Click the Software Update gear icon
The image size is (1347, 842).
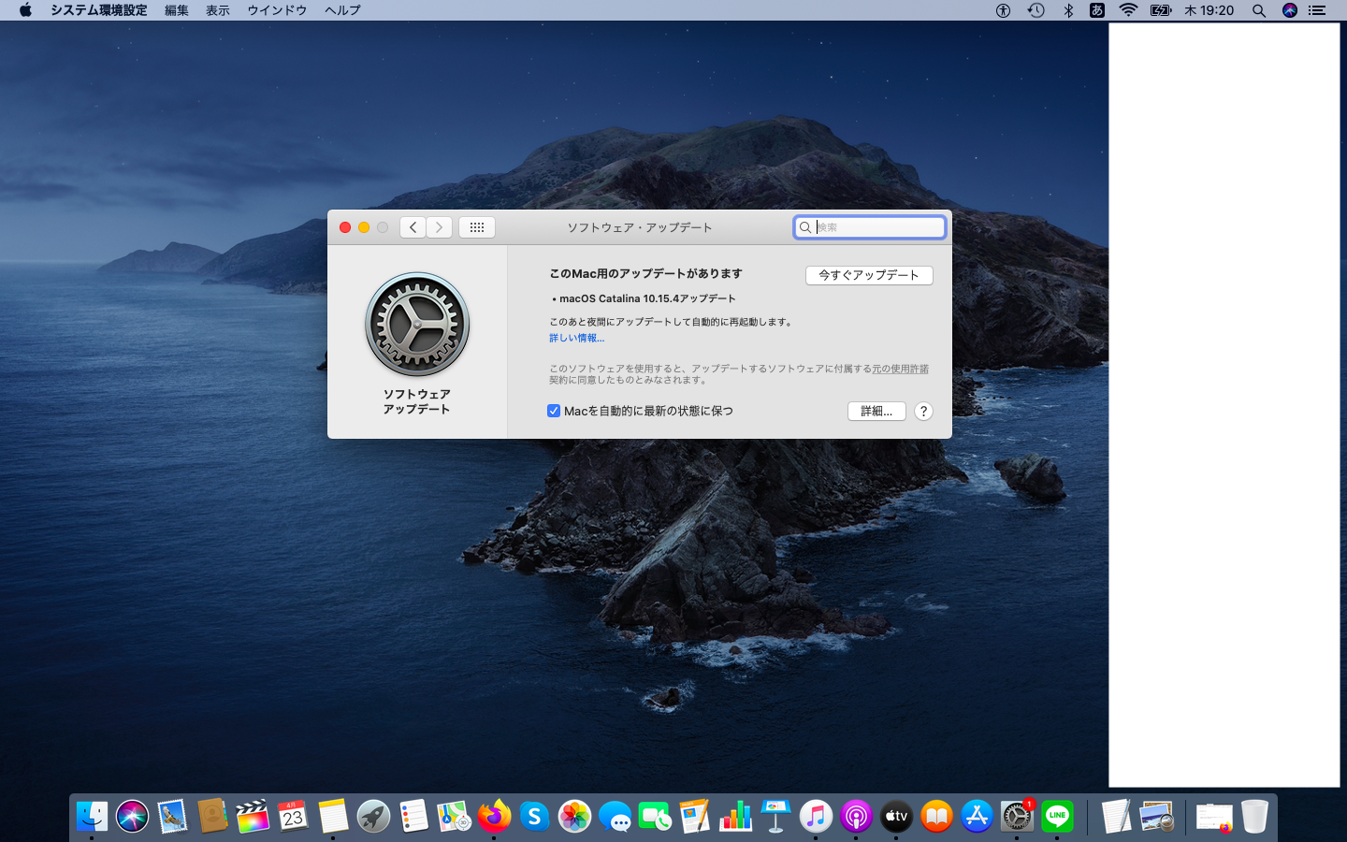pyautogui.click(x=417, y=325)
